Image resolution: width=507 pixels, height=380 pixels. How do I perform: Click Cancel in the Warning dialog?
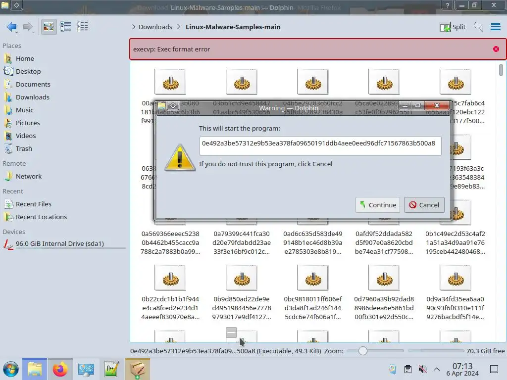424,205
